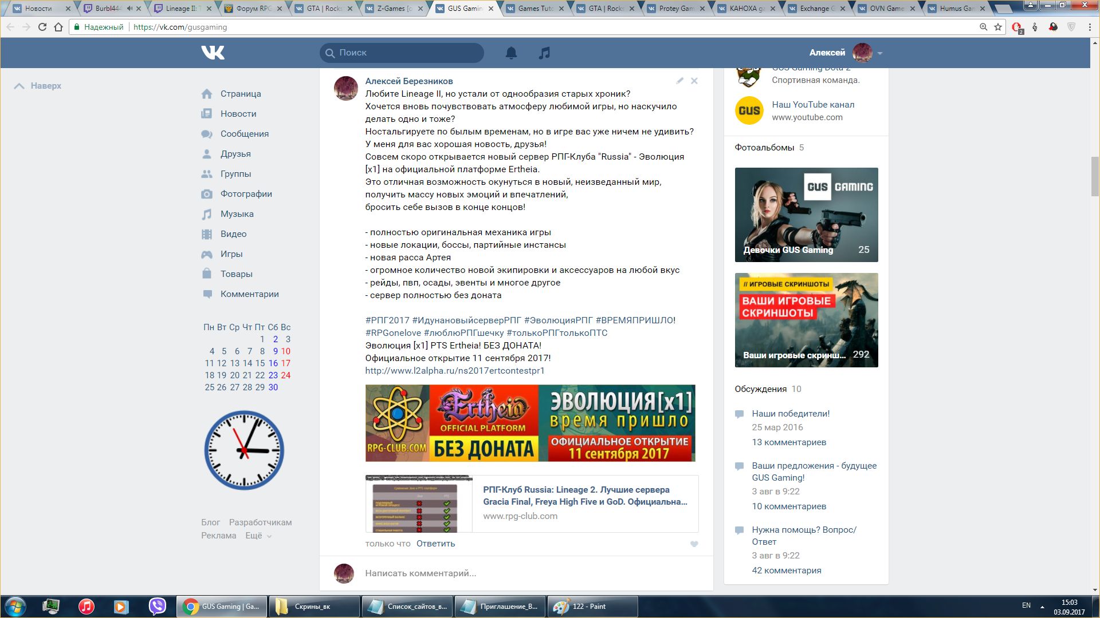Click user avatar in the header
This screenshot has width=1100, height=618.
click(x=862, y=53)
